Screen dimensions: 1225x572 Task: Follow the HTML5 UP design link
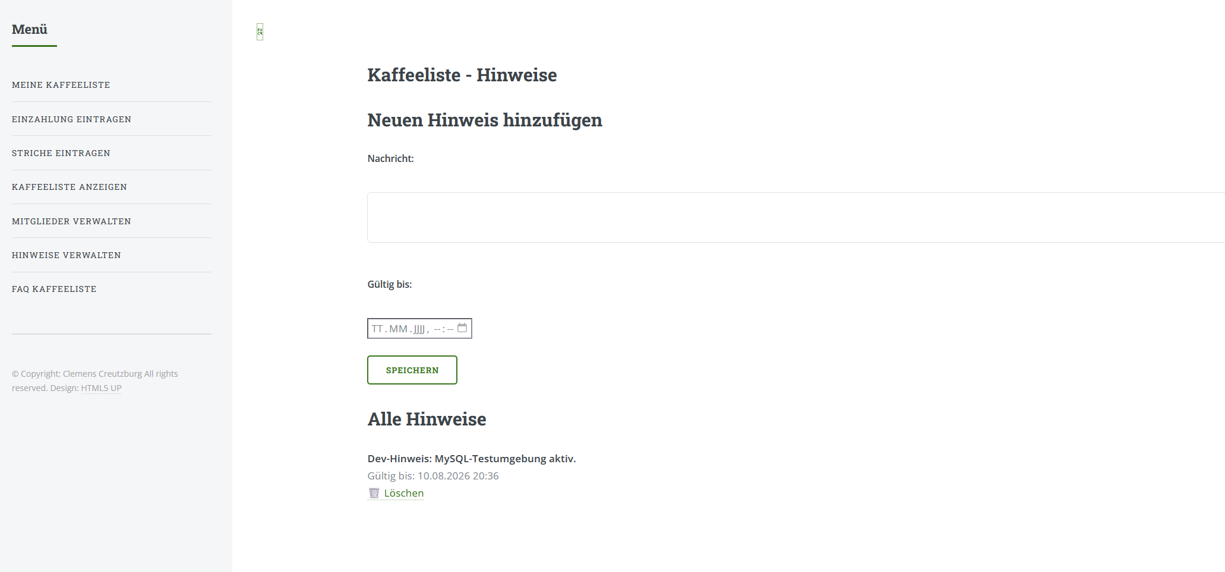click(101, 388)
